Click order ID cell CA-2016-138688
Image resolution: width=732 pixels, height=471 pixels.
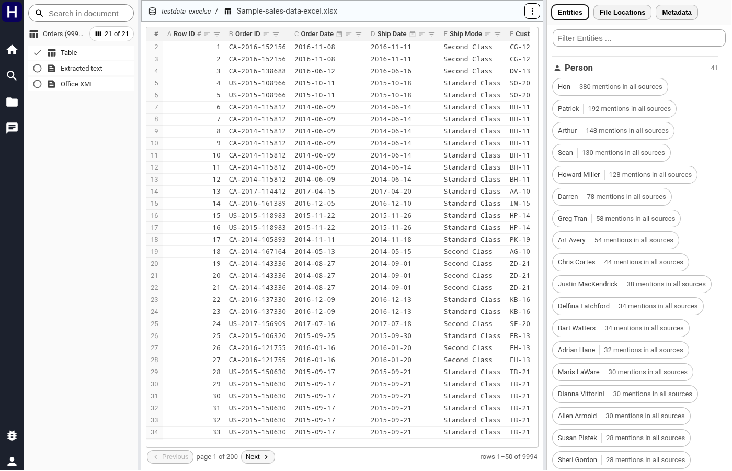(257, 71)
